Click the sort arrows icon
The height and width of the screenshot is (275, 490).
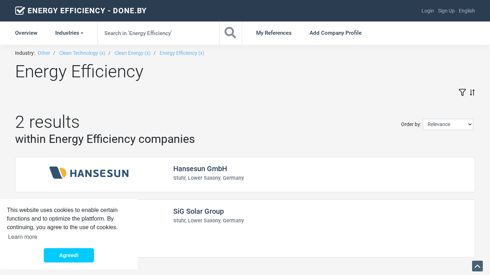(x=472, y=92)
